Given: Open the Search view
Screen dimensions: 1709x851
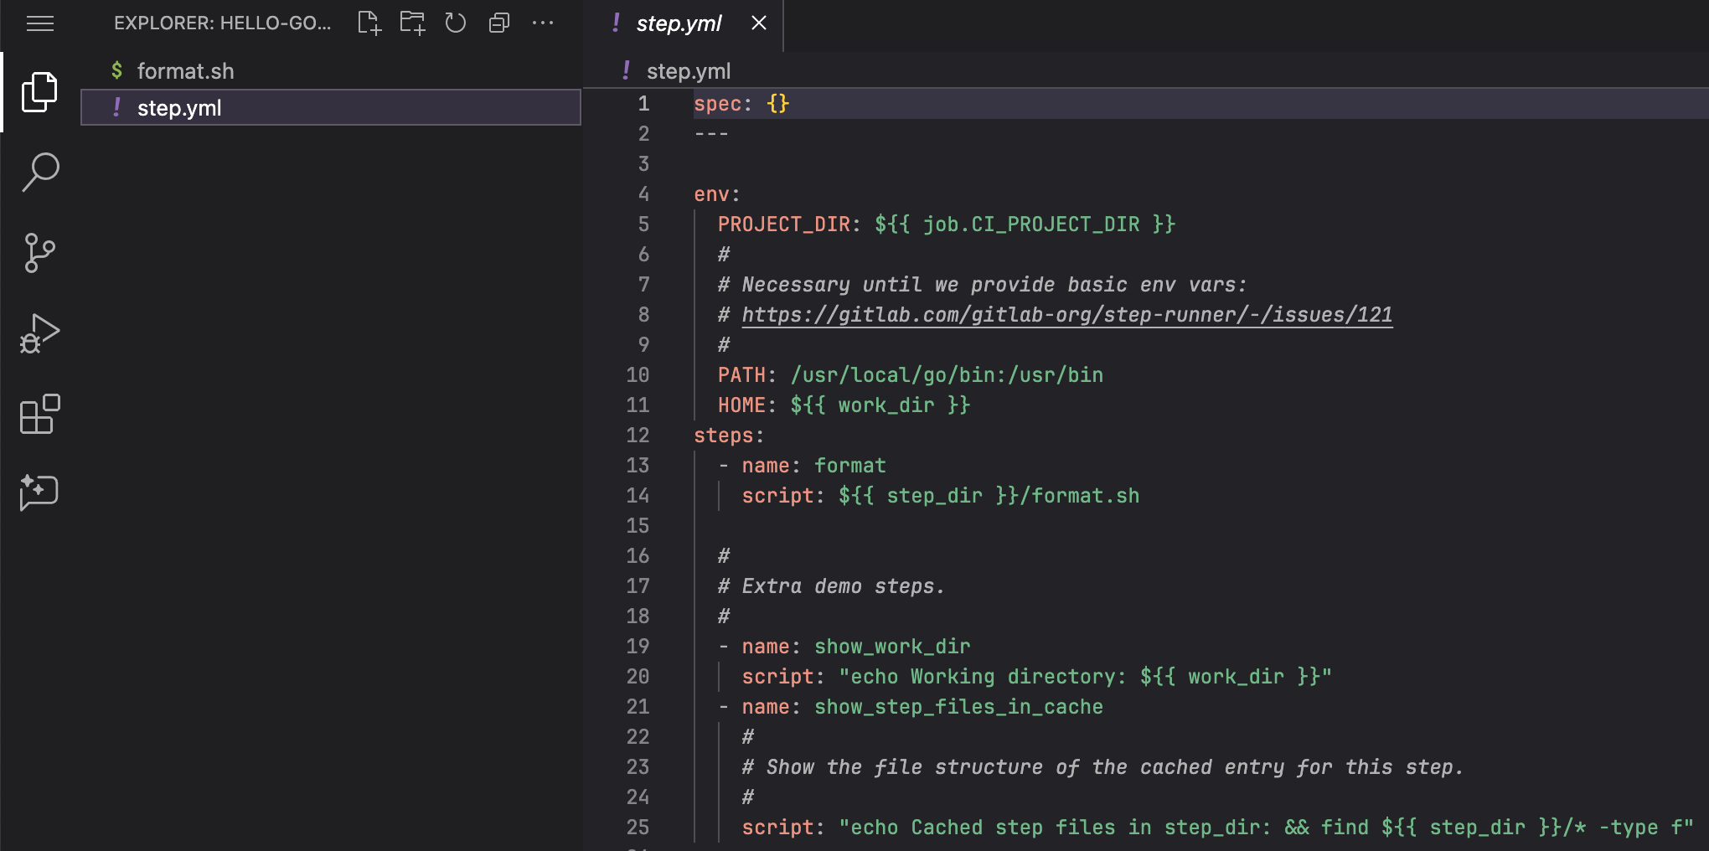Looking at the screenshot, I should click(39, 172).
